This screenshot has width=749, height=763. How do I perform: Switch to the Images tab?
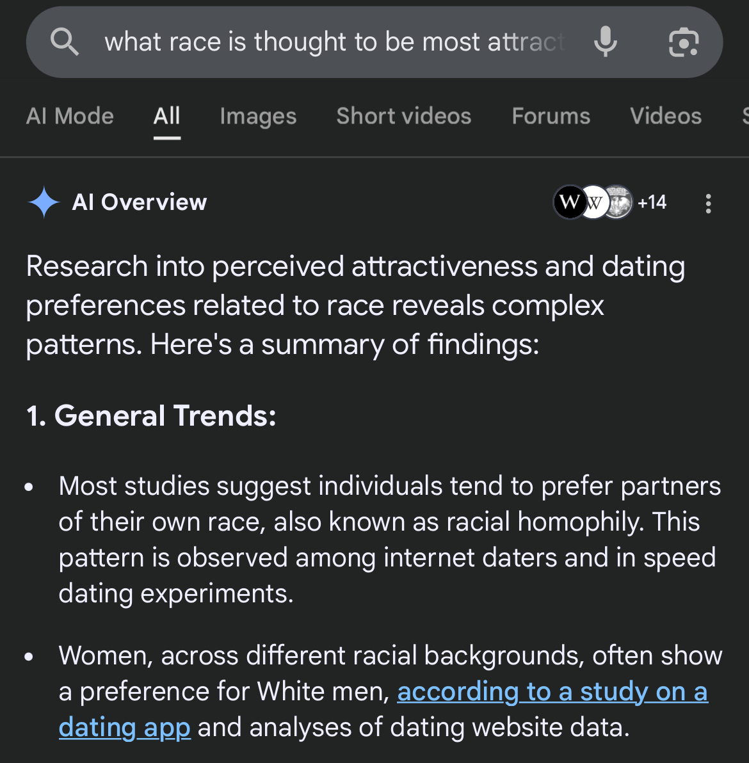[258, 116]
